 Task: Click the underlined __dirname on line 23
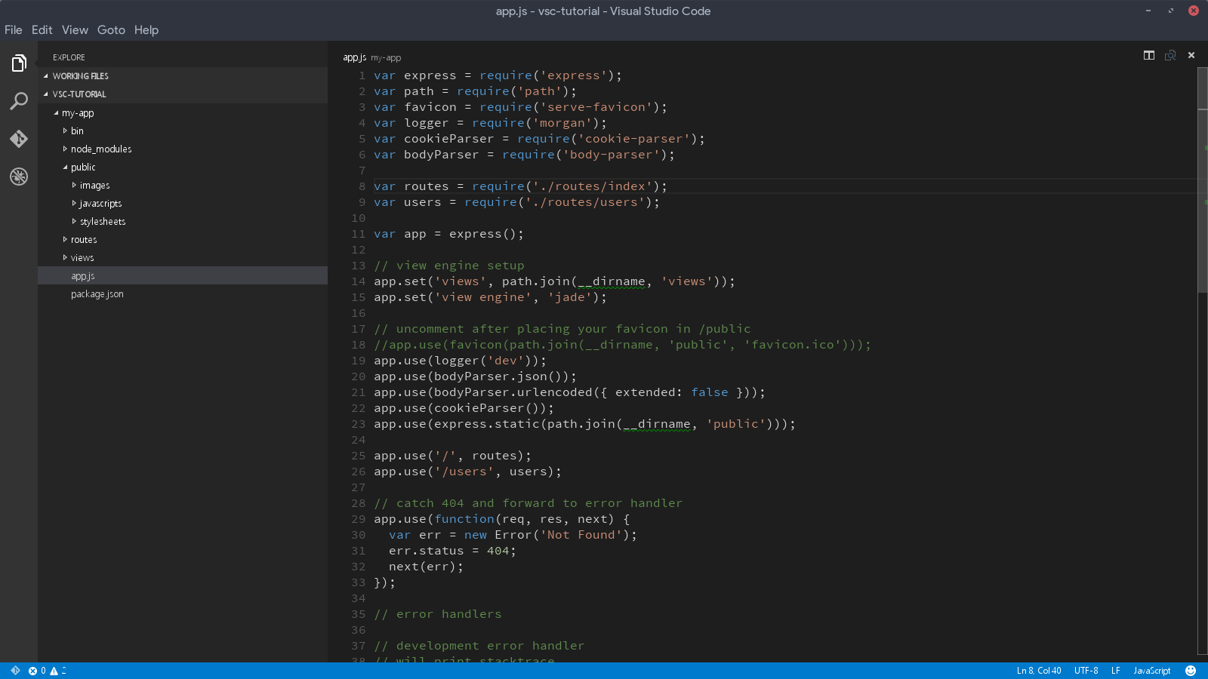(657, 424)
